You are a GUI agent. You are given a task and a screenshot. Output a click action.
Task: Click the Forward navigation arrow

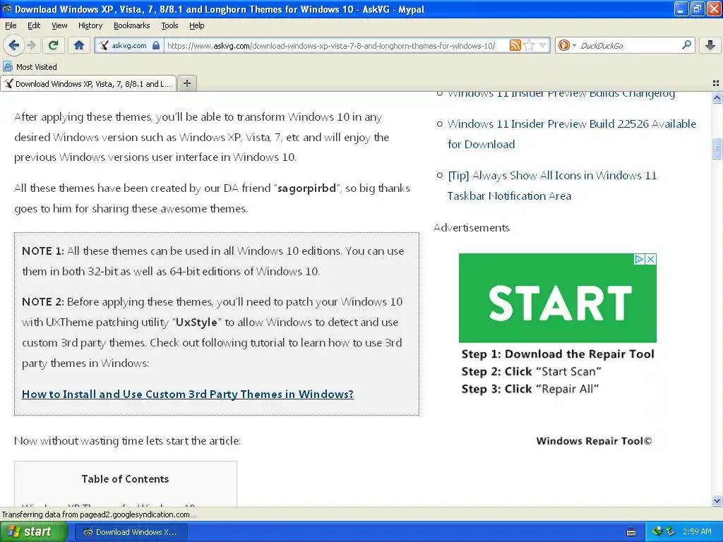pos(31,45)
